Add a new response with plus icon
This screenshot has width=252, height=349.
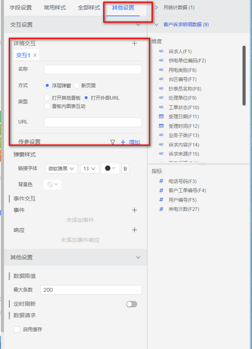pos(135,230)
